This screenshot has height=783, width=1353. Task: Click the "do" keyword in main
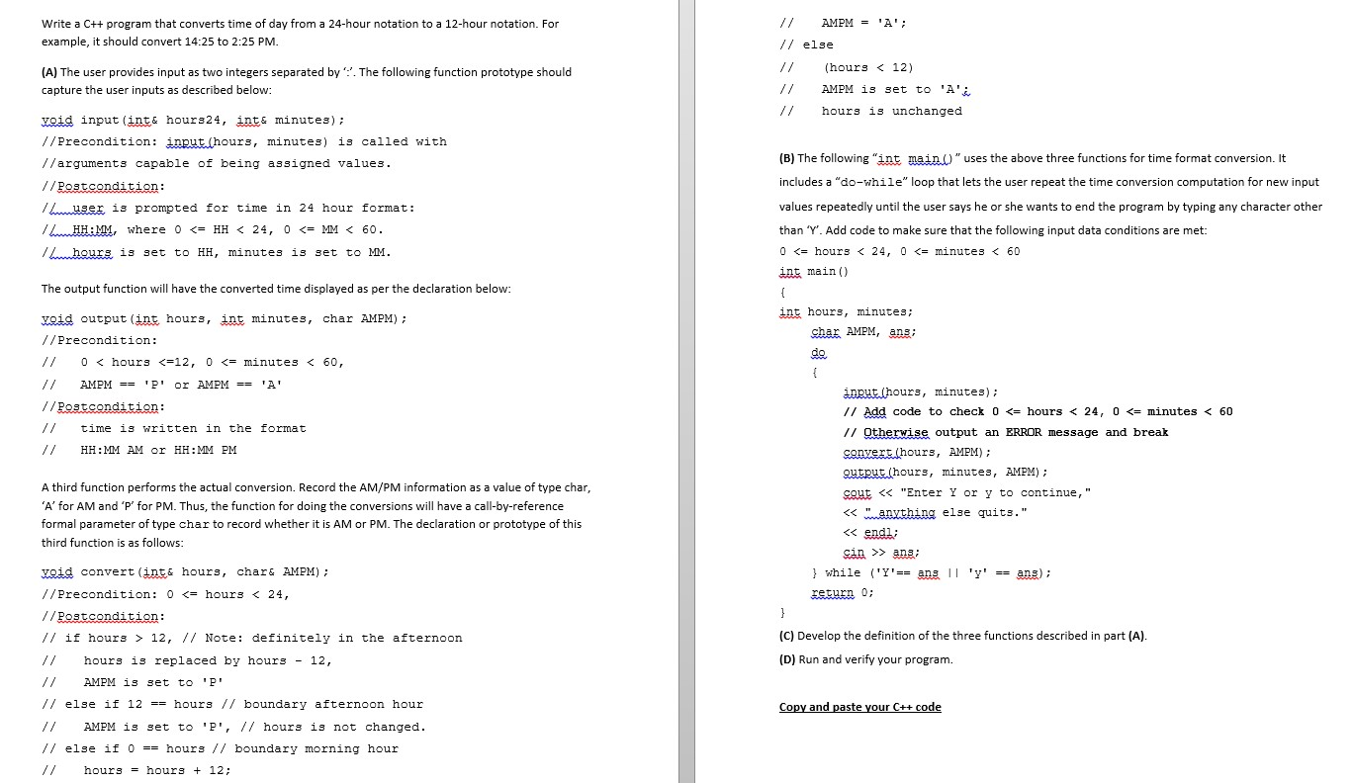pos(817,351)
